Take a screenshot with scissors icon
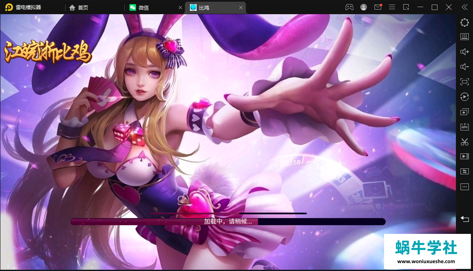Viewport: 473px width, 271px height. point(464,142)
